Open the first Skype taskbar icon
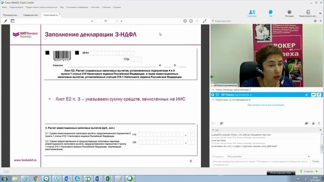Screen dimensions: 324x182 pos(57,178)
